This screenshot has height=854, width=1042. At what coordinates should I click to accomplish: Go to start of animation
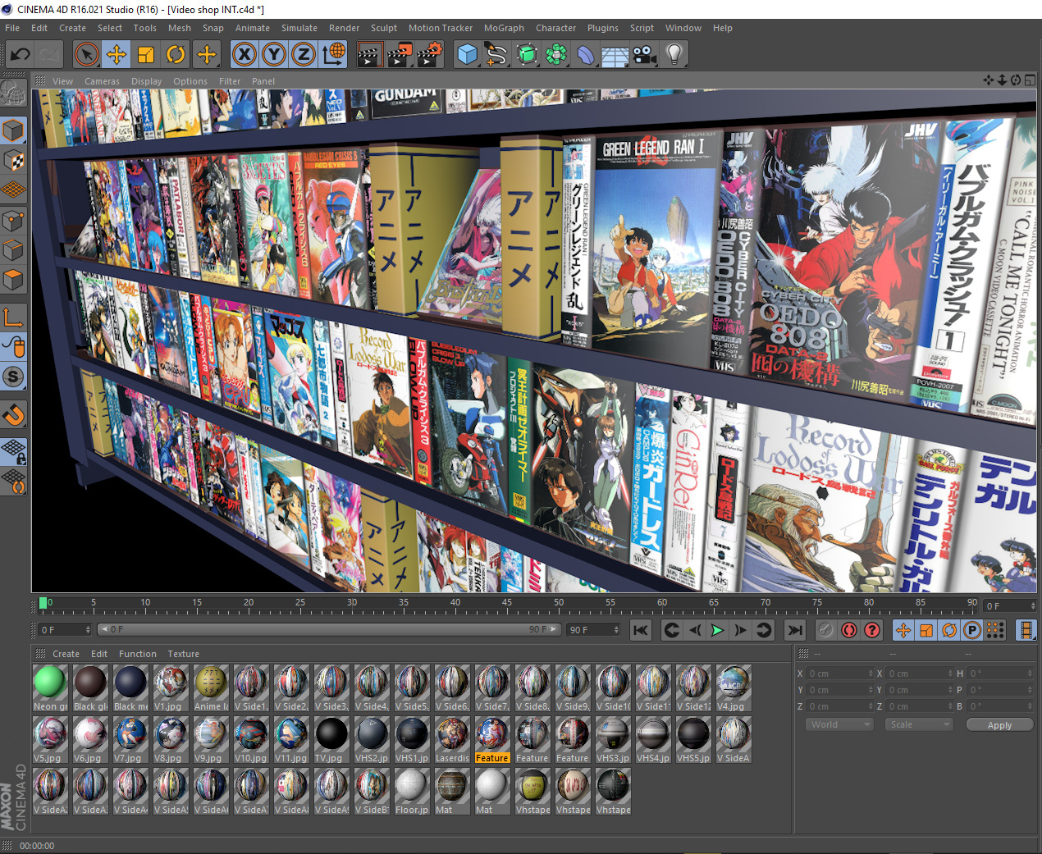(x=641, y=630)
